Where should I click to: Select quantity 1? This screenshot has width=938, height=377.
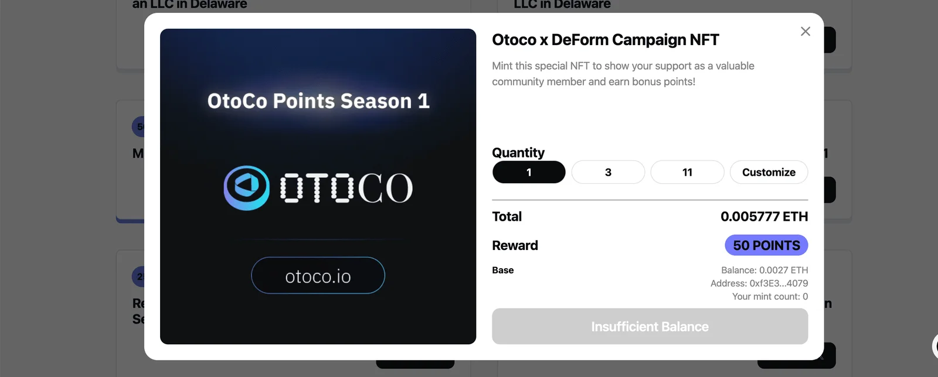529,172
